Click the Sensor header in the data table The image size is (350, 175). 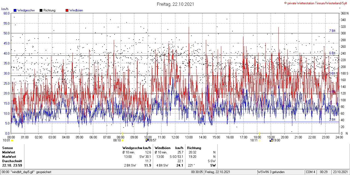pyautogui.click(x=7, y=148)
